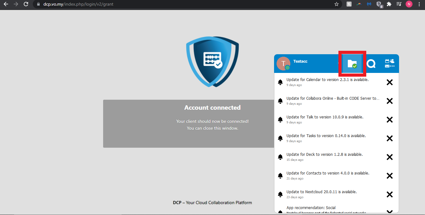Open the Chrome extensions puzzle menu
Screen dimensions: 425x215
coord(389,4)
